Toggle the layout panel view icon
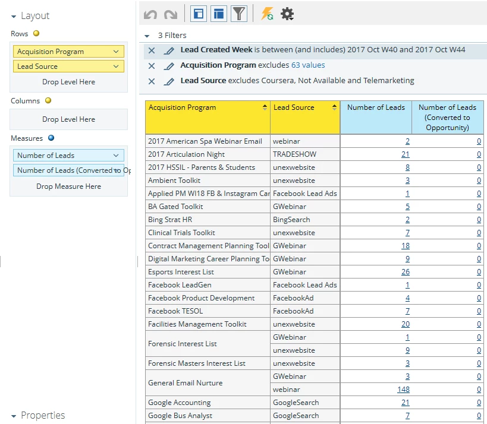The width and height of the screenshot is (487, 424). click(x=199, y=14)
